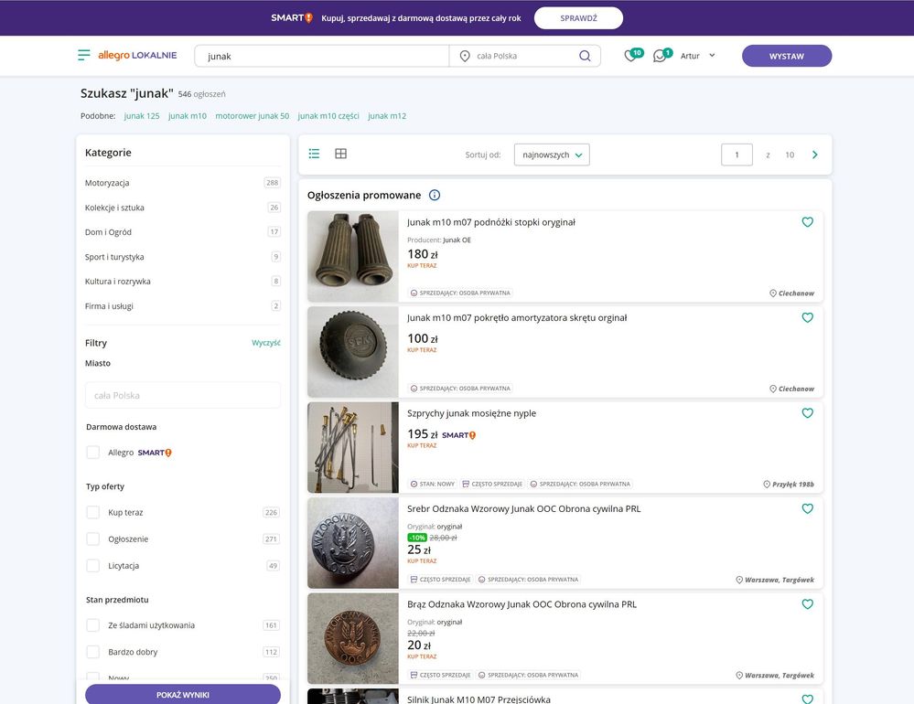This screenshot has height=704, width=914.
Task: Click info icon beside Ogłoszenia promowane
Action: point(435,195)
